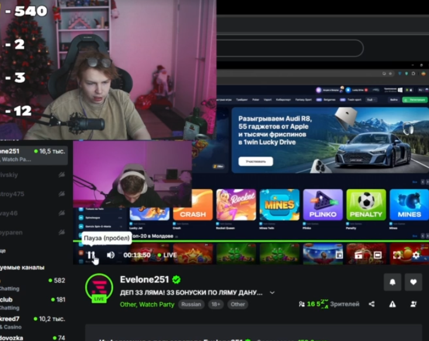Open the Mines 1win game tile
Image resolution: width=429 pixels, height=341 pixels.
(x=279, y=205)
